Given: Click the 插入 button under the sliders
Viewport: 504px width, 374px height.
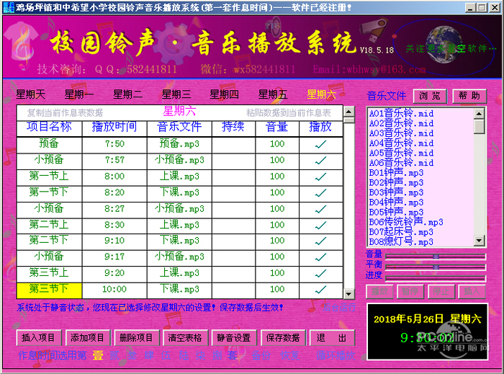Looking at the screenshot, I should coord(472,292).
